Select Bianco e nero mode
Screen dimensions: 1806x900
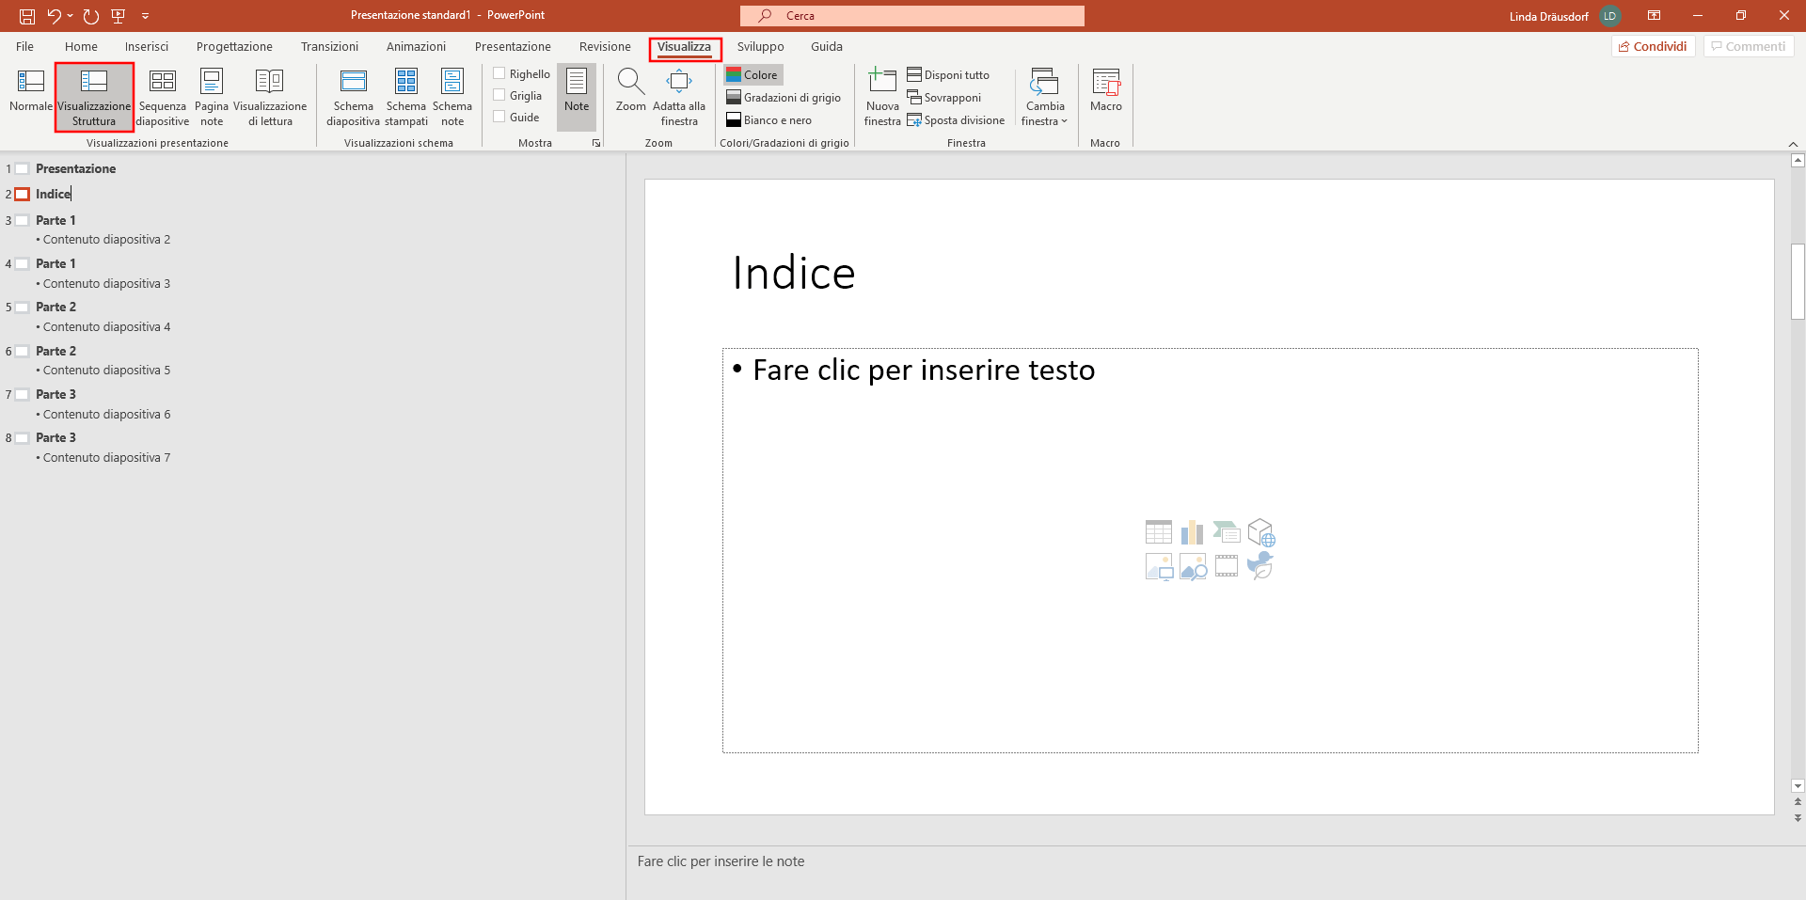[x=769, y=119]
